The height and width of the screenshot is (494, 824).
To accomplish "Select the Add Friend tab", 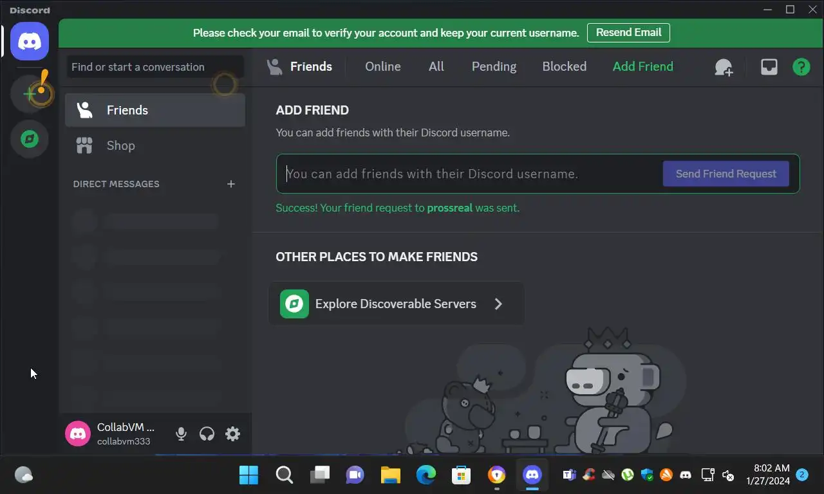I will click(643, 67).
